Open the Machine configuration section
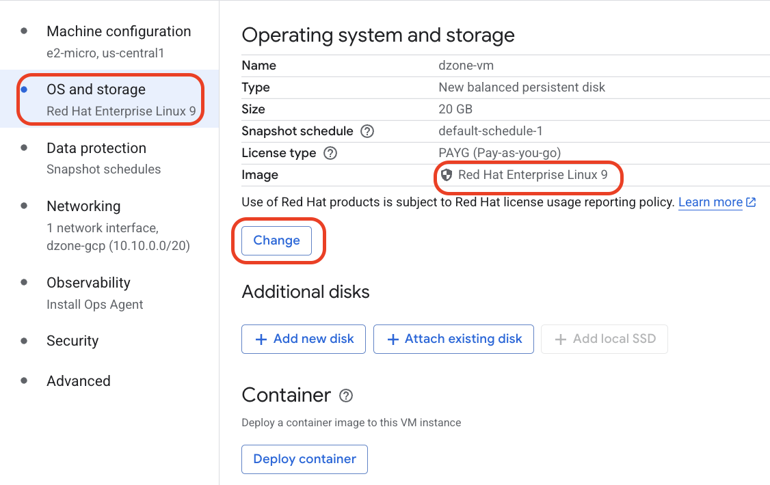This screenshot has width=770, height=485. pos(109,41)
